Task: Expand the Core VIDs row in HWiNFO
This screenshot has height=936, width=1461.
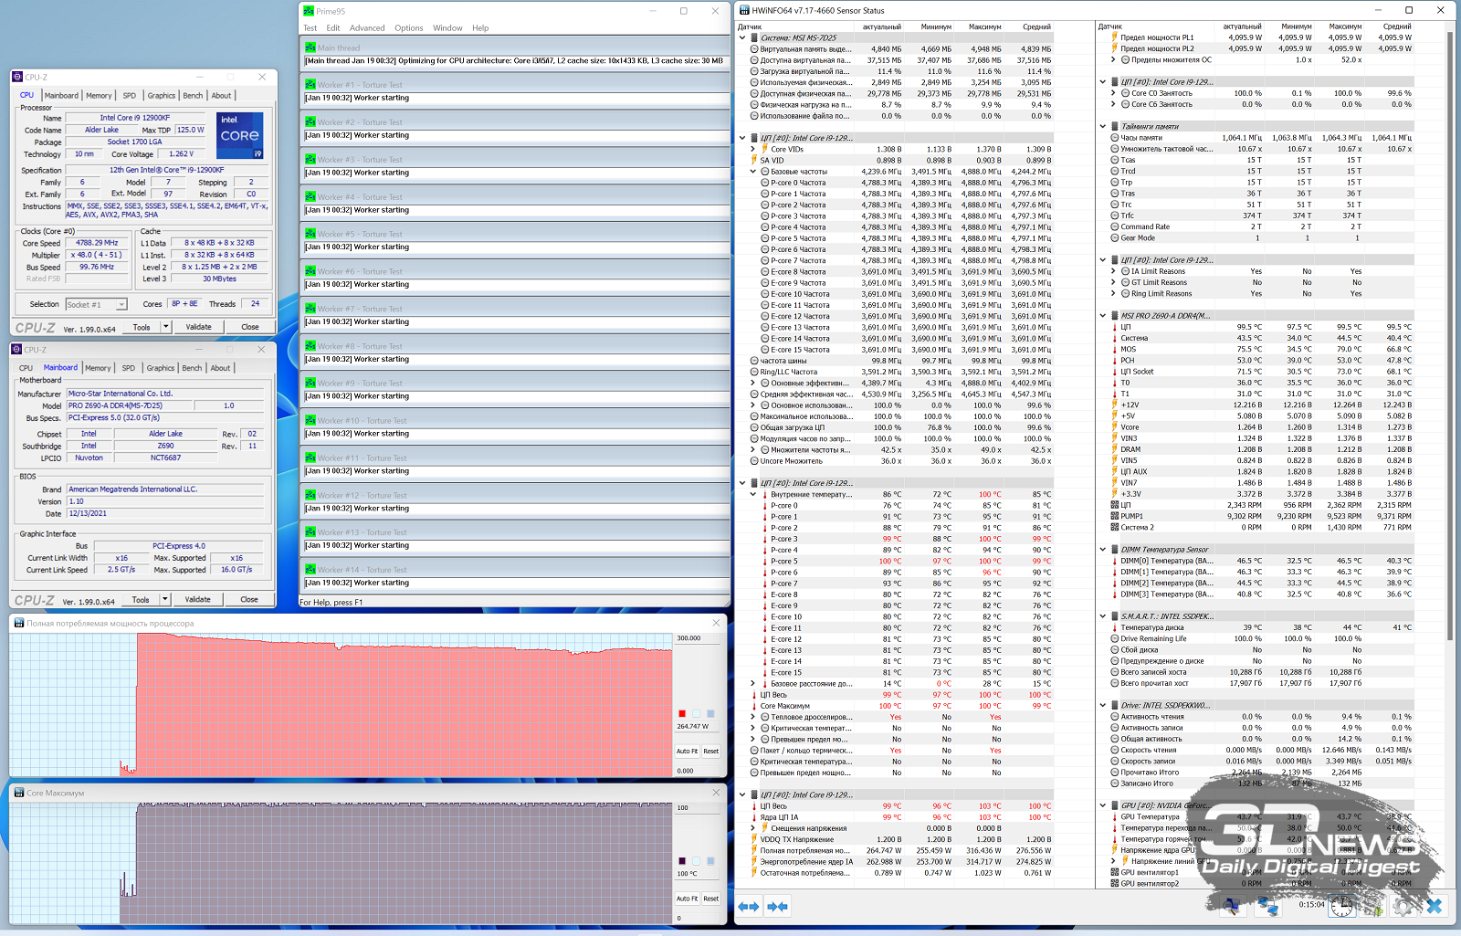Action: coord(753,149)
